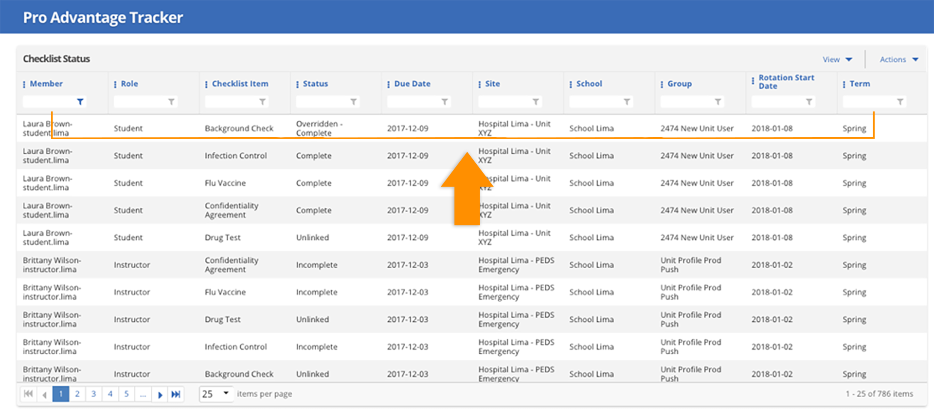Sort by School column header
This screenshot has height=420, width=934.
(x=589, y=84)
